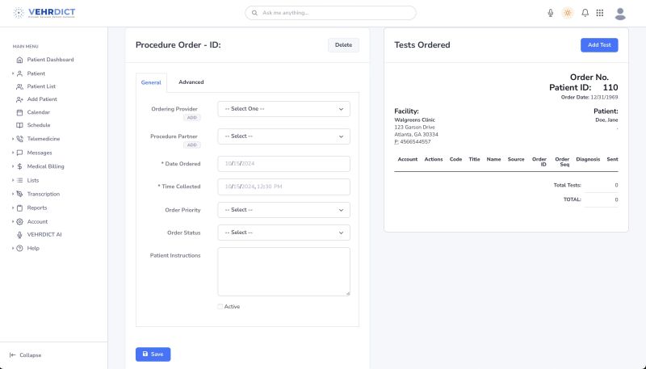Switch to the Advanced tab
Viewport: 646px width, 369px height.
click(x=191, y=82)
